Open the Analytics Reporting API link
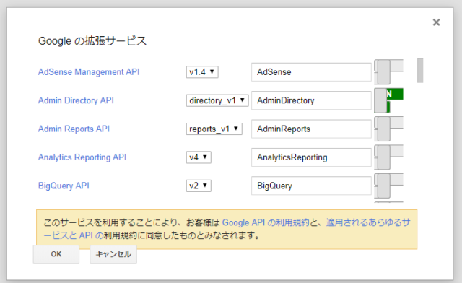 pyautogui.click(x=82, y=157)
